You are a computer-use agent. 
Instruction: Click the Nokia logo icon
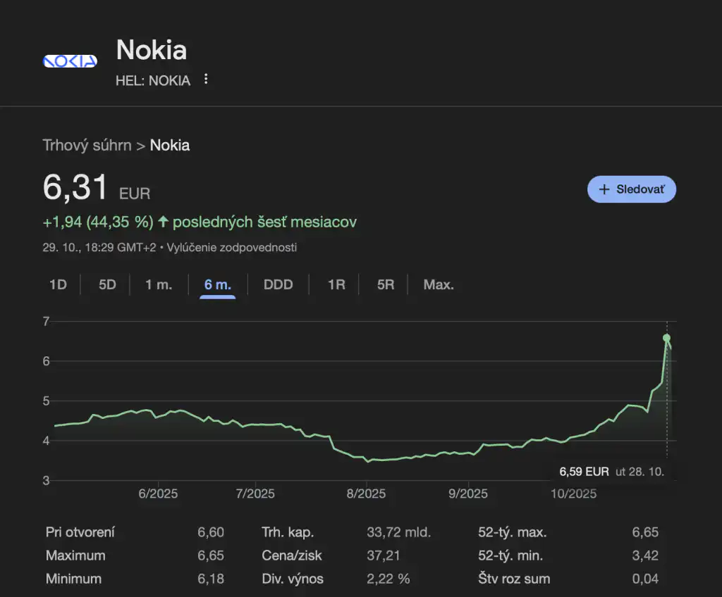[70, 61]
